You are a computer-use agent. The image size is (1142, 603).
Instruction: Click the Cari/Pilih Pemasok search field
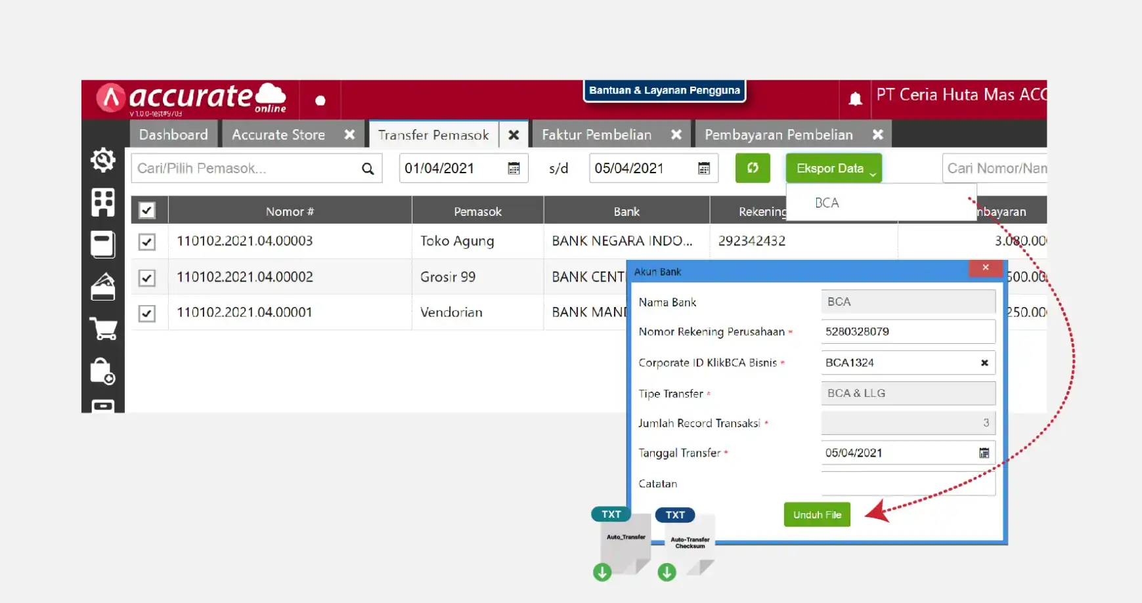(257, 169)
